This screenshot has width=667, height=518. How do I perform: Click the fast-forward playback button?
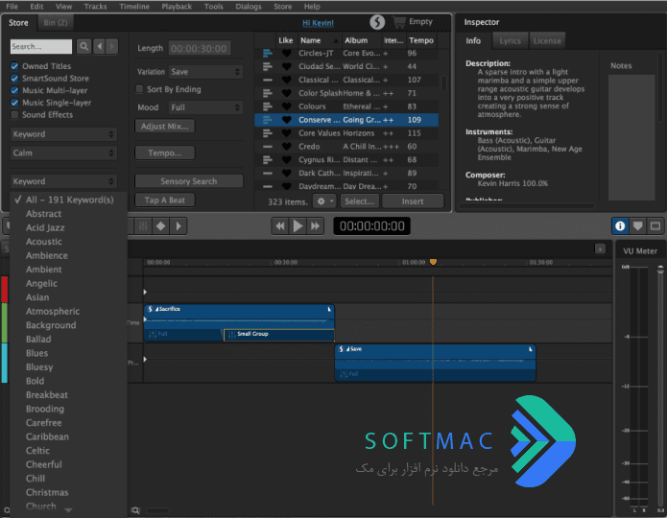315,225
